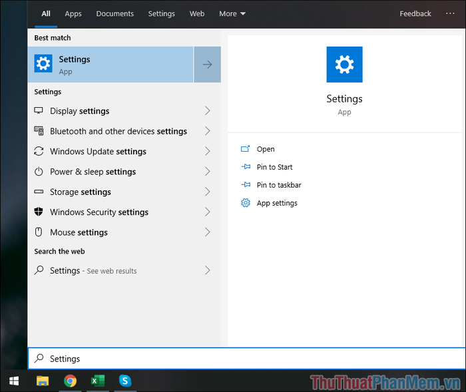Image resolution: width=466 pixels, height=392 pixels.
Task: Open File Explorer from the taskbar
Action: coord(43,381)
